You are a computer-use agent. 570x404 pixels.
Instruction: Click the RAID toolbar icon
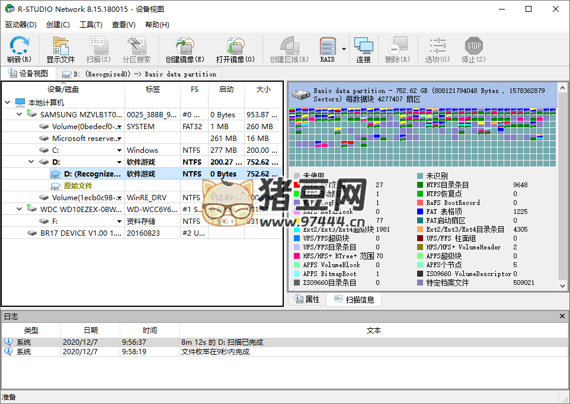click(328, 49)
